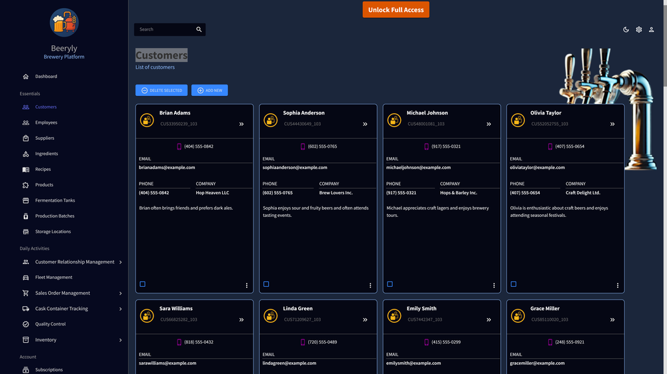Expand Inventory submenu chevron

(x=120, y=340)
